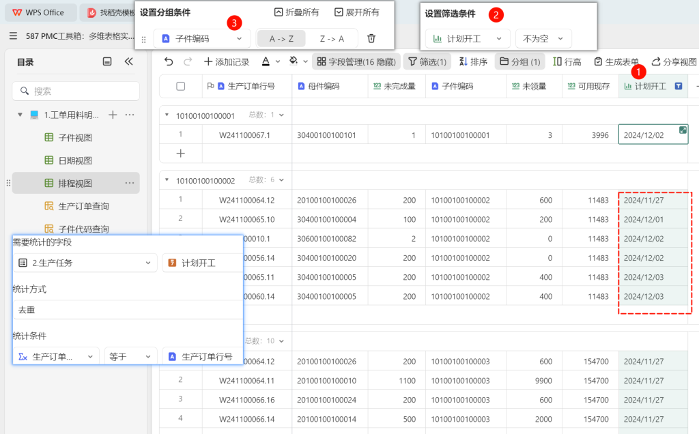Screen dimensions: 699x434
Task: Click cell W241100067.1
Action: pos(247,134)
